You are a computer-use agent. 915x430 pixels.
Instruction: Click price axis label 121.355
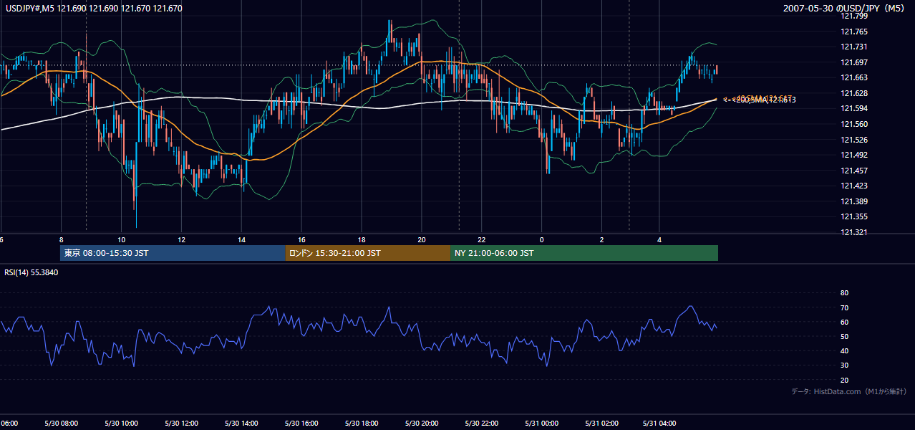pos(854,216)
